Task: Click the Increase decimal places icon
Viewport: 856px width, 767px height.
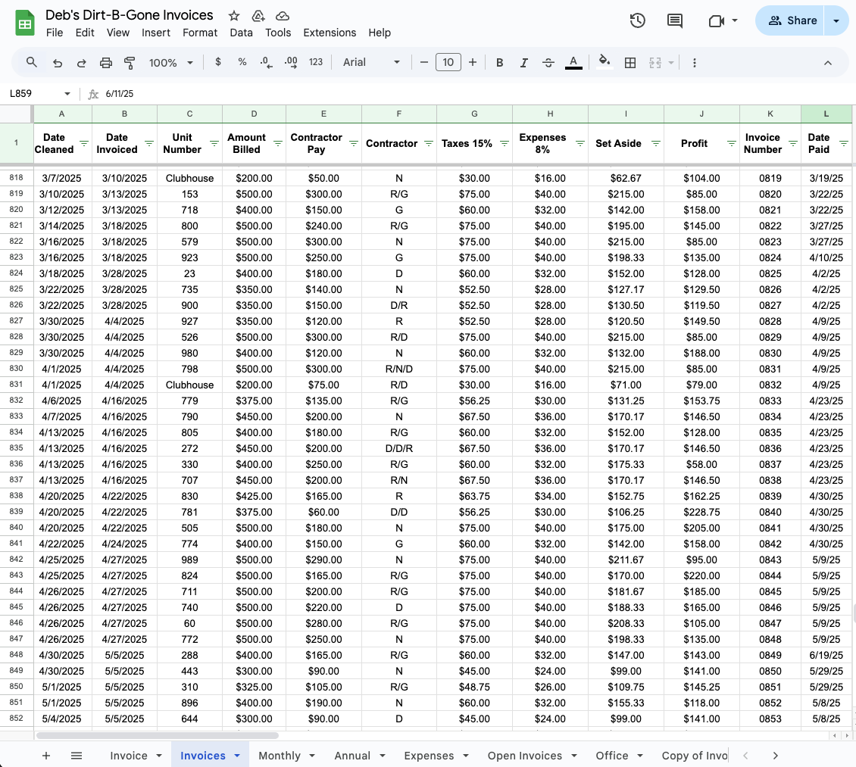Action: pos(290,62)
